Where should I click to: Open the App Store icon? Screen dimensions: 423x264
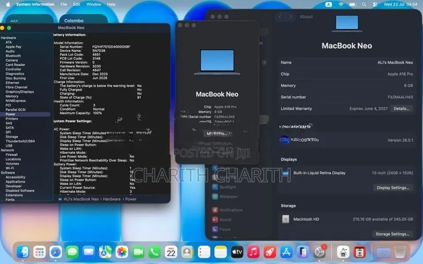click(286, 252)
